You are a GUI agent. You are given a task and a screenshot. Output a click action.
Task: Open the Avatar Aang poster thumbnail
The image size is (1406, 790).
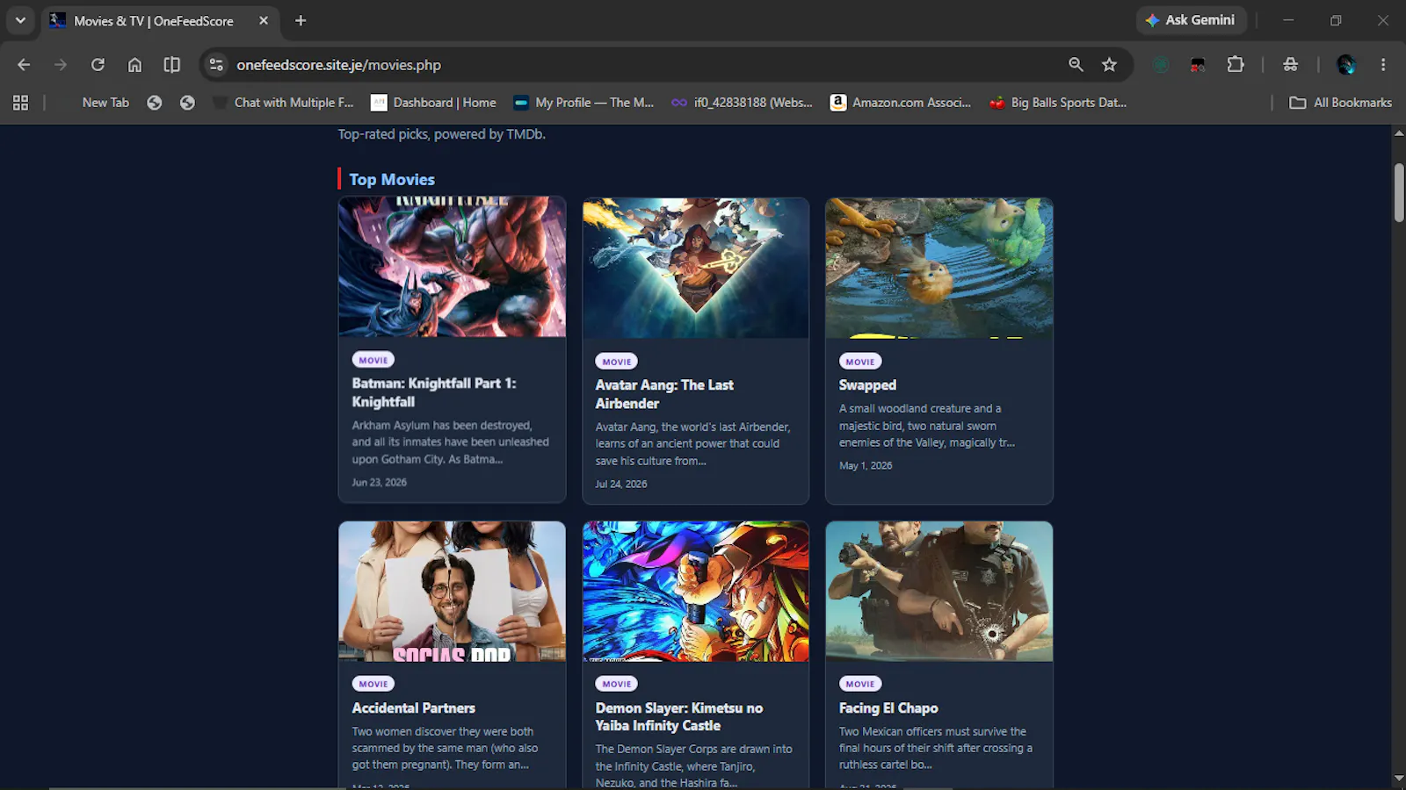pyautogui.click(x=696, y=268)
